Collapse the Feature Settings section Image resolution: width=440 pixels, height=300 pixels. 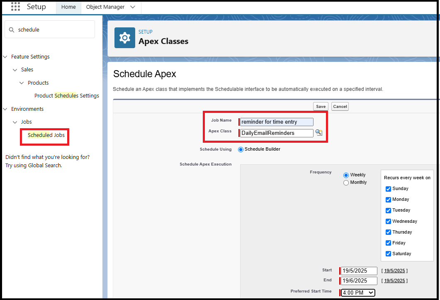click(5, 57)
